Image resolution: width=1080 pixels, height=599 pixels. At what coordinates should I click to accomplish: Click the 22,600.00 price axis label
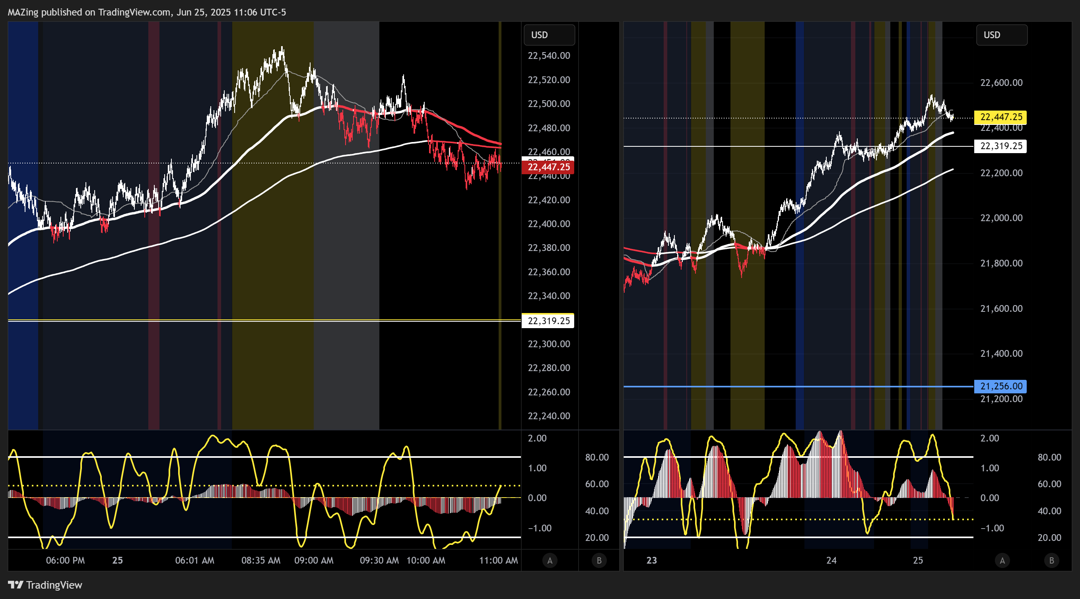point(1001,83)
